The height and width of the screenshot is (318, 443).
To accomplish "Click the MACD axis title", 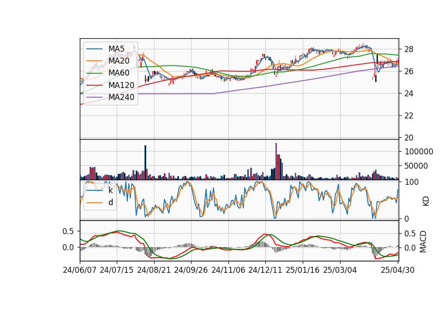I will click(423, 241).
